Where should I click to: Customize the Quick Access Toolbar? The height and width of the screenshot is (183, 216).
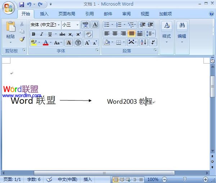(51, 4)
